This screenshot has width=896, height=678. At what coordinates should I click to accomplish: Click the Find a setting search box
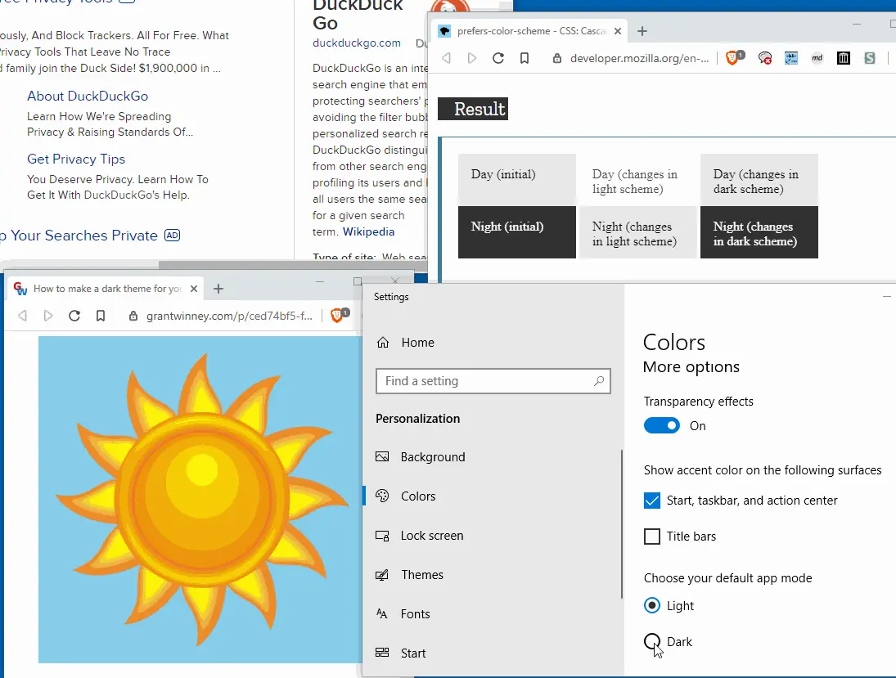pyautogui.click(x=493, y=381)
